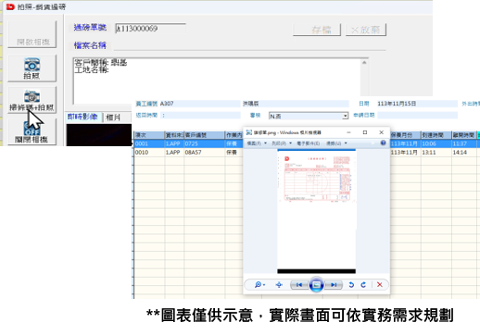Start slideshow with center round button
Image resolution: width=480 pixels, height=335 pixels.
pyautogui.click(x=316, y=284)
